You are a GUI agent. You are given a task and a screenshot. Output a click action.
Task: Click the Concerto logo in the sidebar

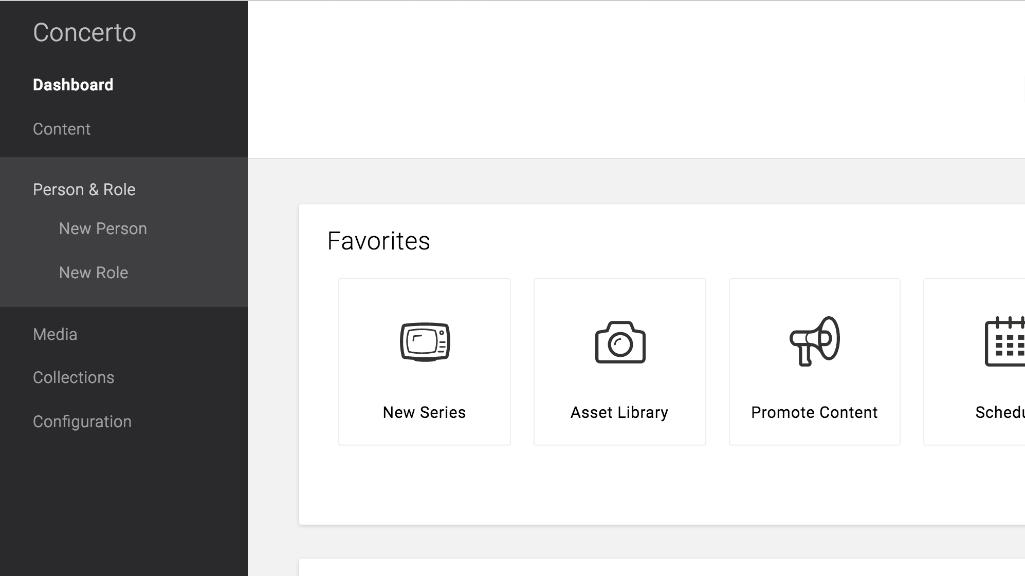[x=84, y=32]
